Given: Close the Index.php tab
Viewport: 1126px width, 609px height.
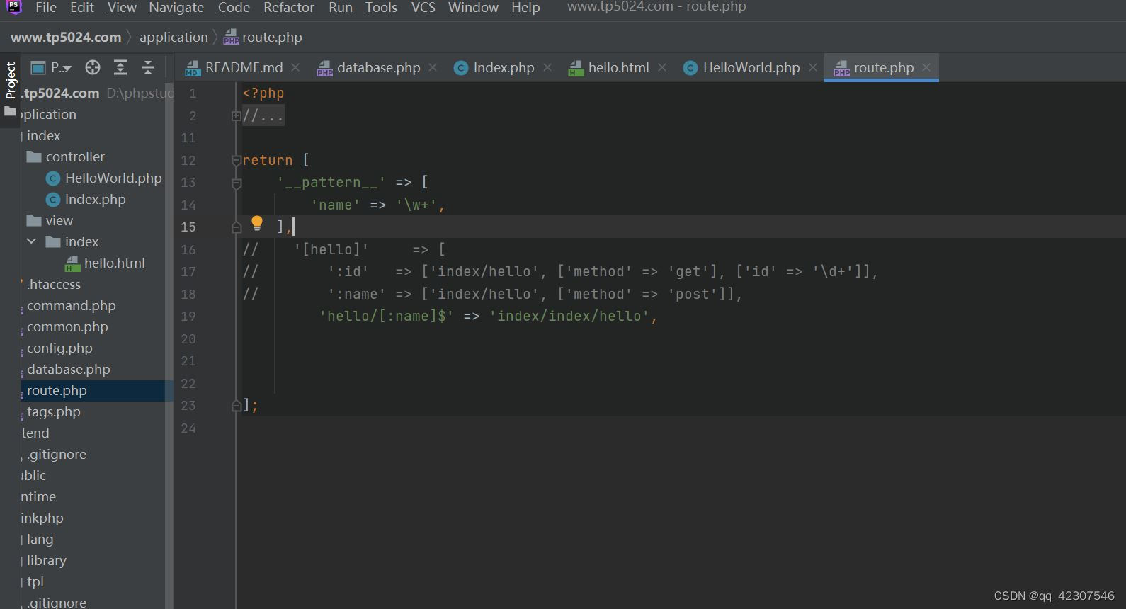Looking at the screenshot, I should (x=547, y=67).
